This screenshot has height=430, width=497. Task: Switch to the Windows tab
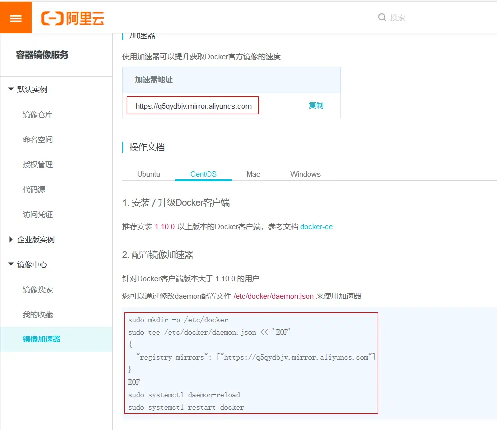(305, 174)
